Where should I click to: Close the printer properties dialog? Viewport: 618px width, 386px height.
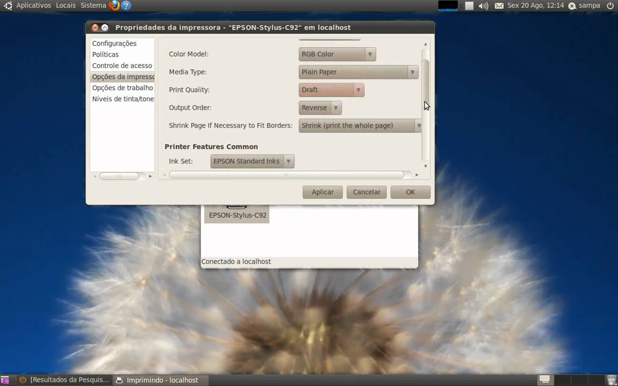pyautogui.click(x=95, y=27)
